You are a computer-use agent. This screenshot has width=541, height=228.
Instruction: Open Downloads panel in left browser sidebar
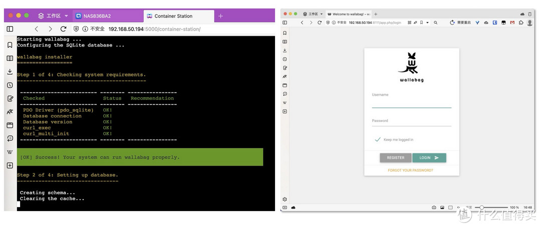point(10,72)
